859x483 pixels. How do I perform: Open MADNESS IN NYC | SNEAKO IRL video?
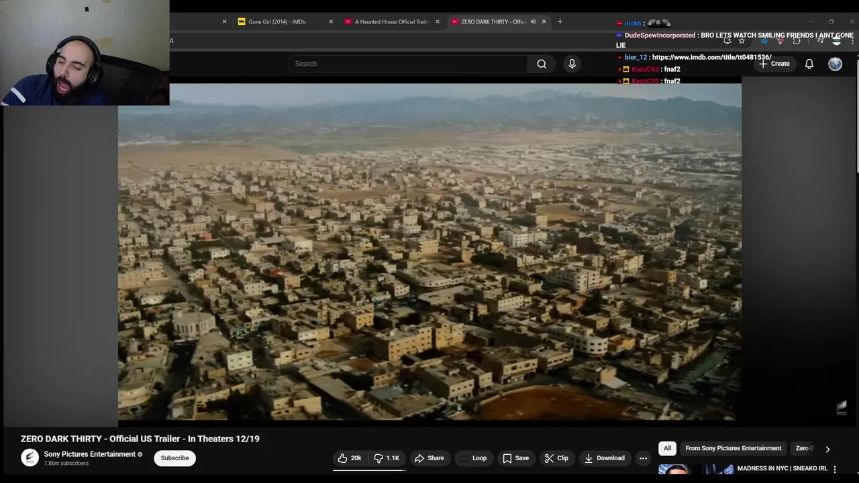click(x=782, y=468)
